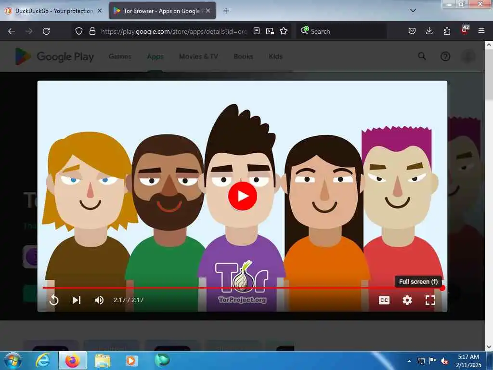Open the Kids section
The height and width of the screenshot is (370, 493).
276,56
